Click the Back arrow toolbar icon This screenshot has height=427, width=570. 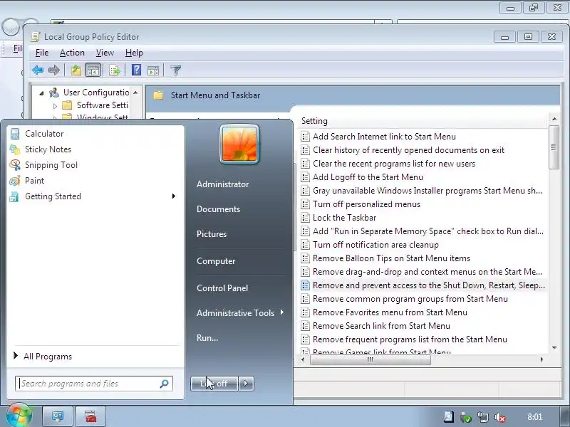(38, 70)
